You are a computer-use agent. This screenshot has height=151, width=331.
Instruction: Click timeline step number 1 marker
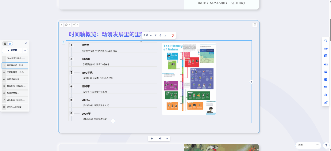tap(71, 45)
